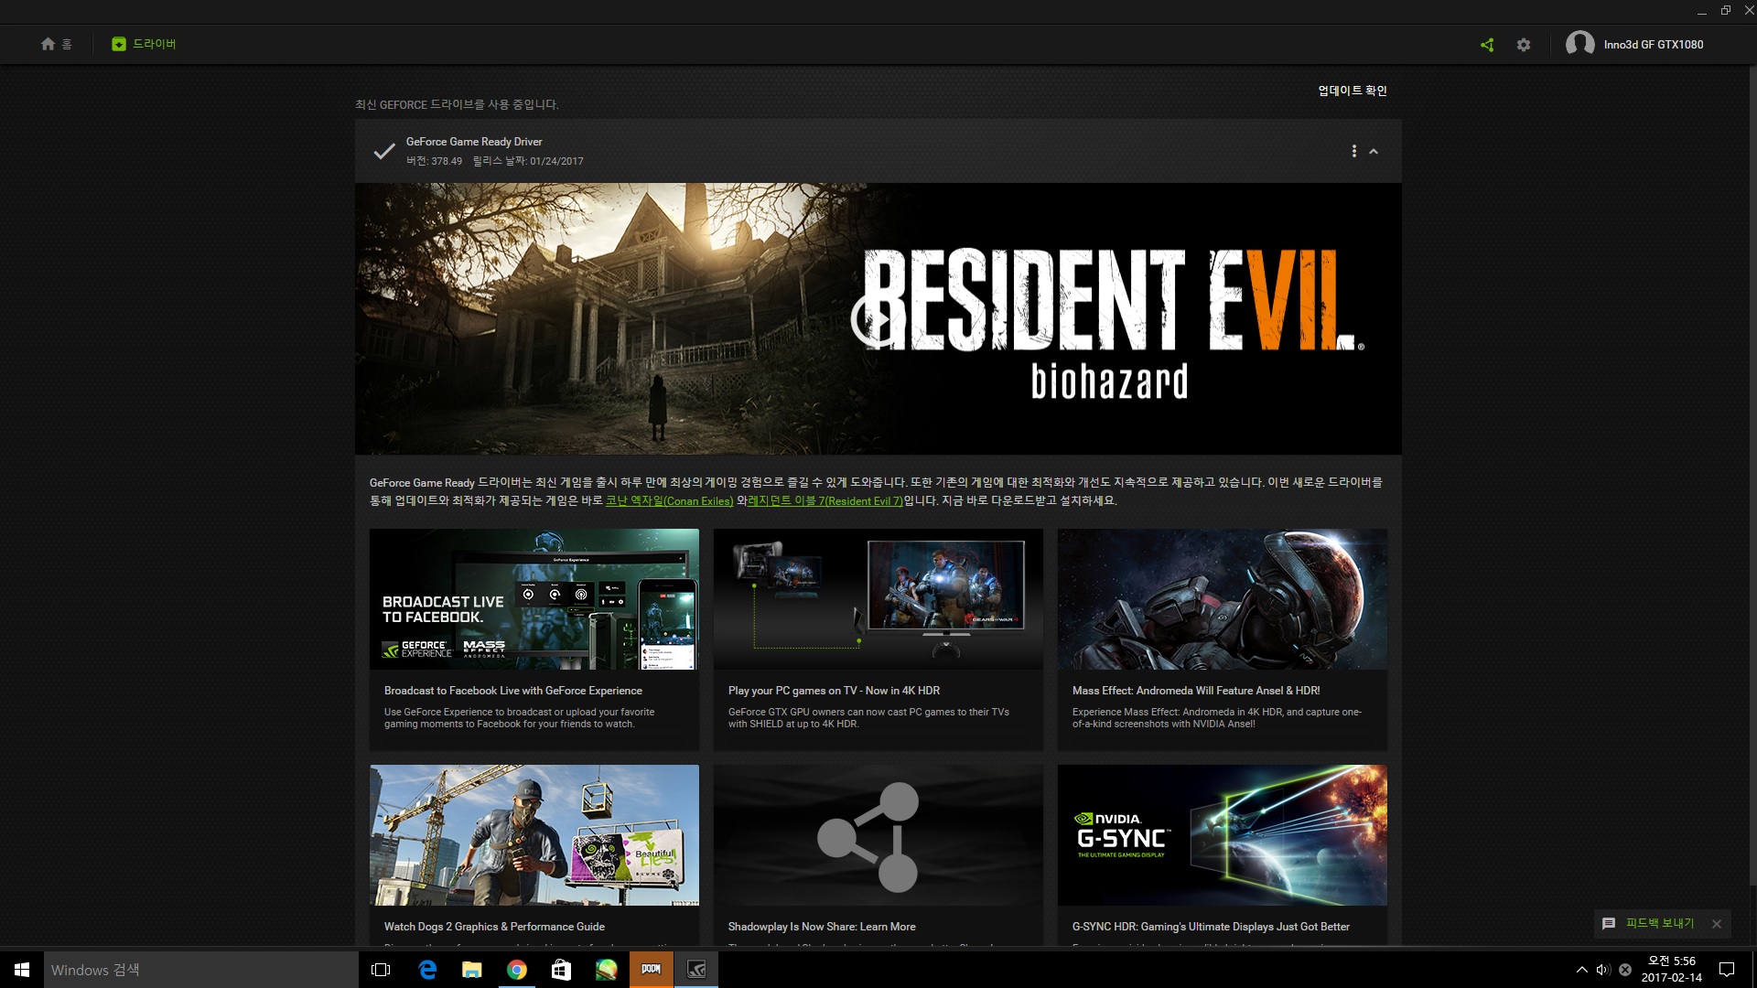Click the send feedback (피드백 보내기) button
1757x988 pixels.
1660,924
